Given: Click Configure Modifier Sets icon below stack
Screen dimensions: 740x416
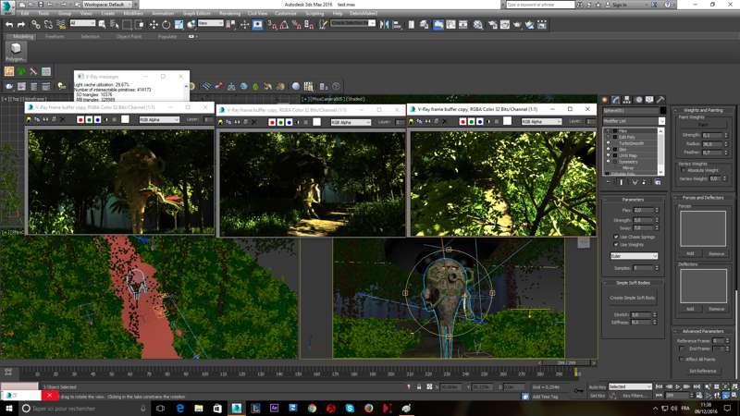Looking at the screenshot, I should tap(658, 181).
